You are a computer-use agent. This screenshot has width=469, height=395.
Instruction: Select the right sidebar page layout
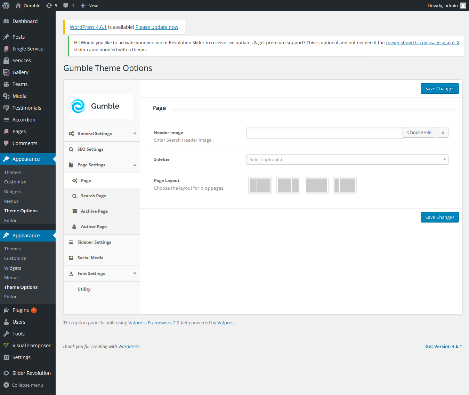(288, 185)
